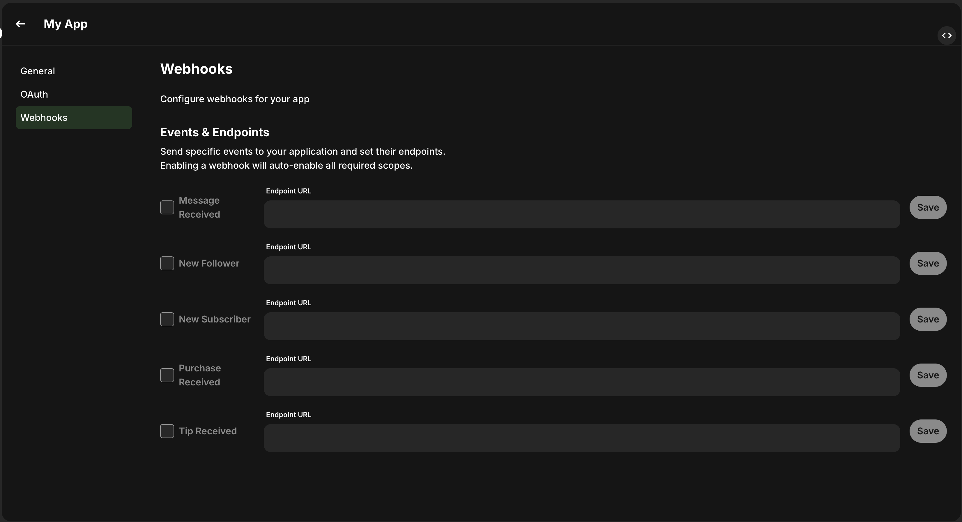Viewport: 962px width, 522px height.
Task: Click the code embed icon at top right
Action: pyautogui.click(x=947, y=36)
